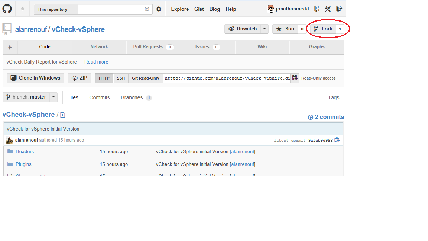Open the Tags subtab

334,97
